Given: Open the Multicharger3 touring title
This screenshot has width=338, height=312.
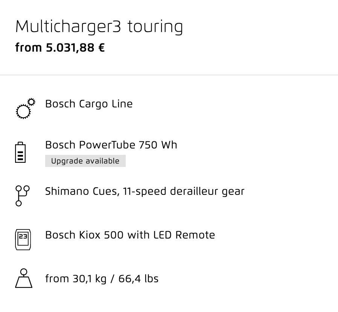Looking at the screenshot, I should 99,27.
